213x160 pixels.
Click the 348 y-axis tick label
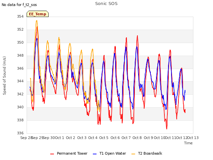pos(20,56)
